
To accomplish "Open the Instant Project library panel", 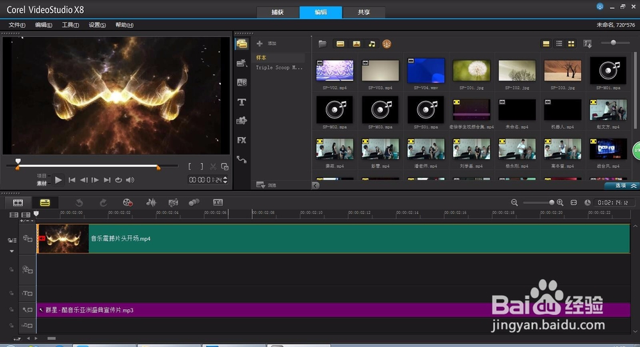I will [x=242, y=63].
